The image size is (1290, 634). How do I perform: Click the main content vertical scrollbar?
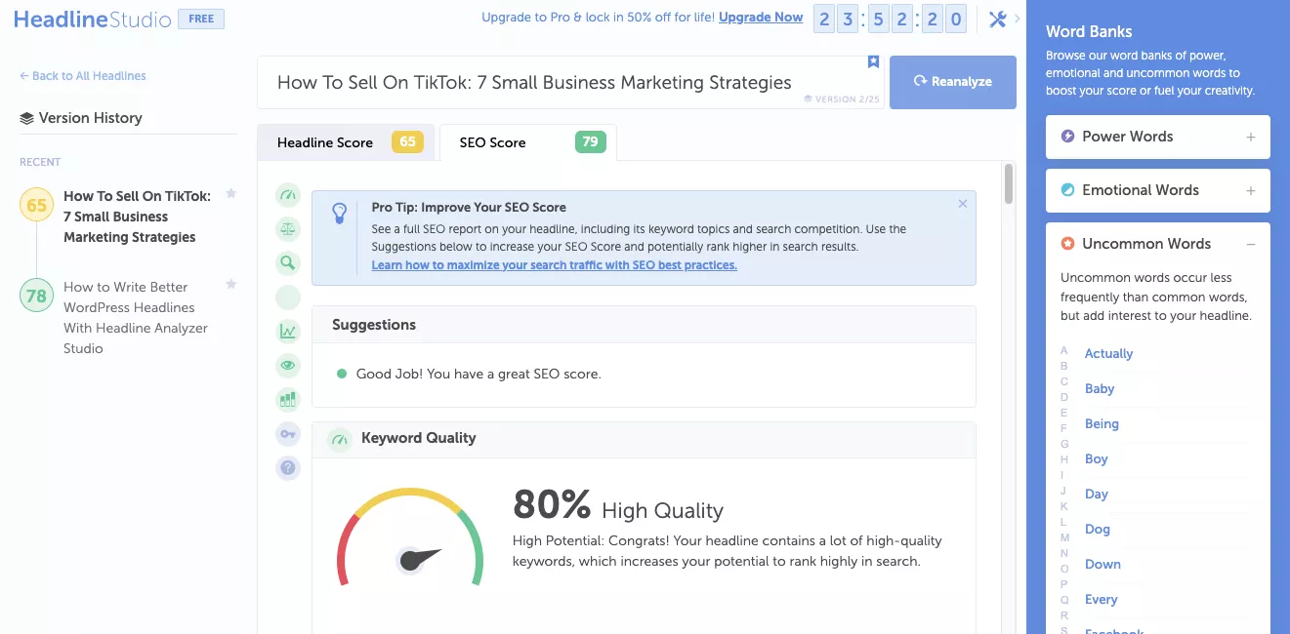click(1009, 184)
